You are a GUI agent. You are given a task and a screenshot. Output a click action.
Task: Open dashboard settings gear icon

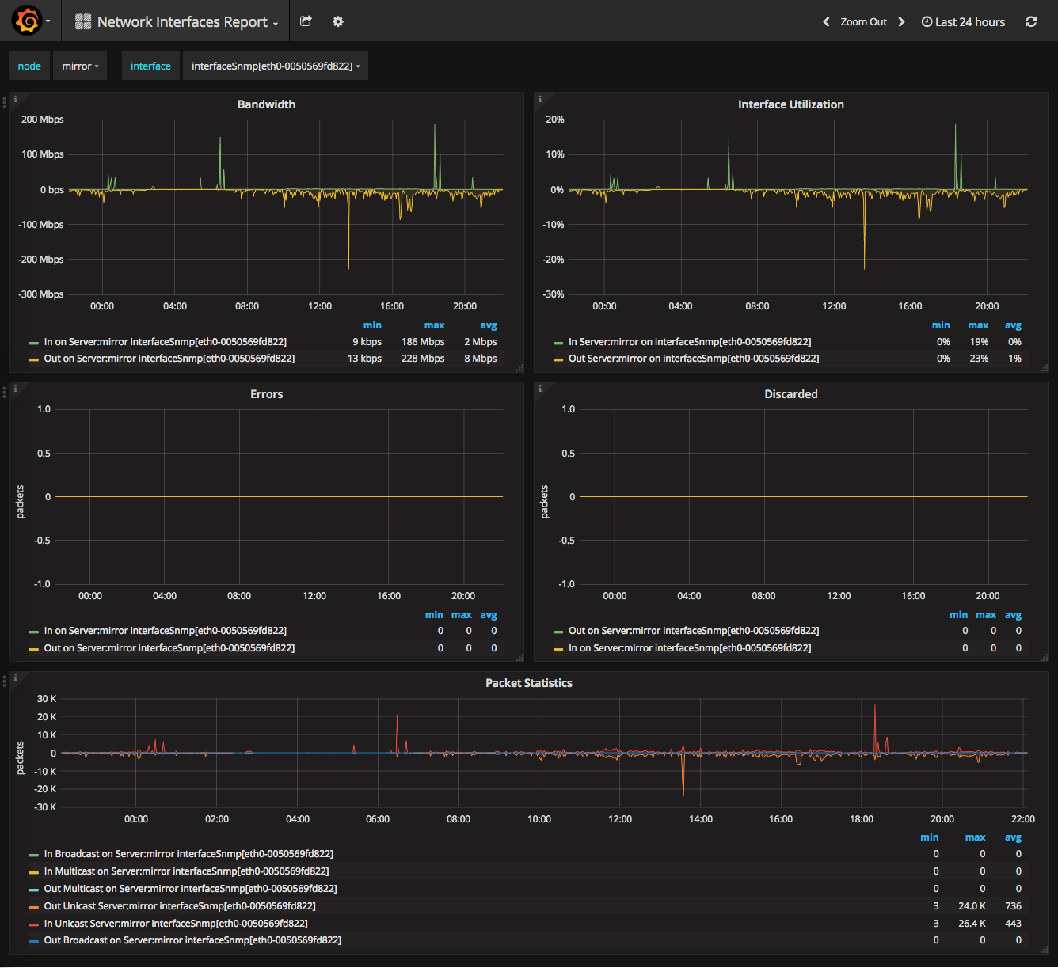(x=338, y=21)
